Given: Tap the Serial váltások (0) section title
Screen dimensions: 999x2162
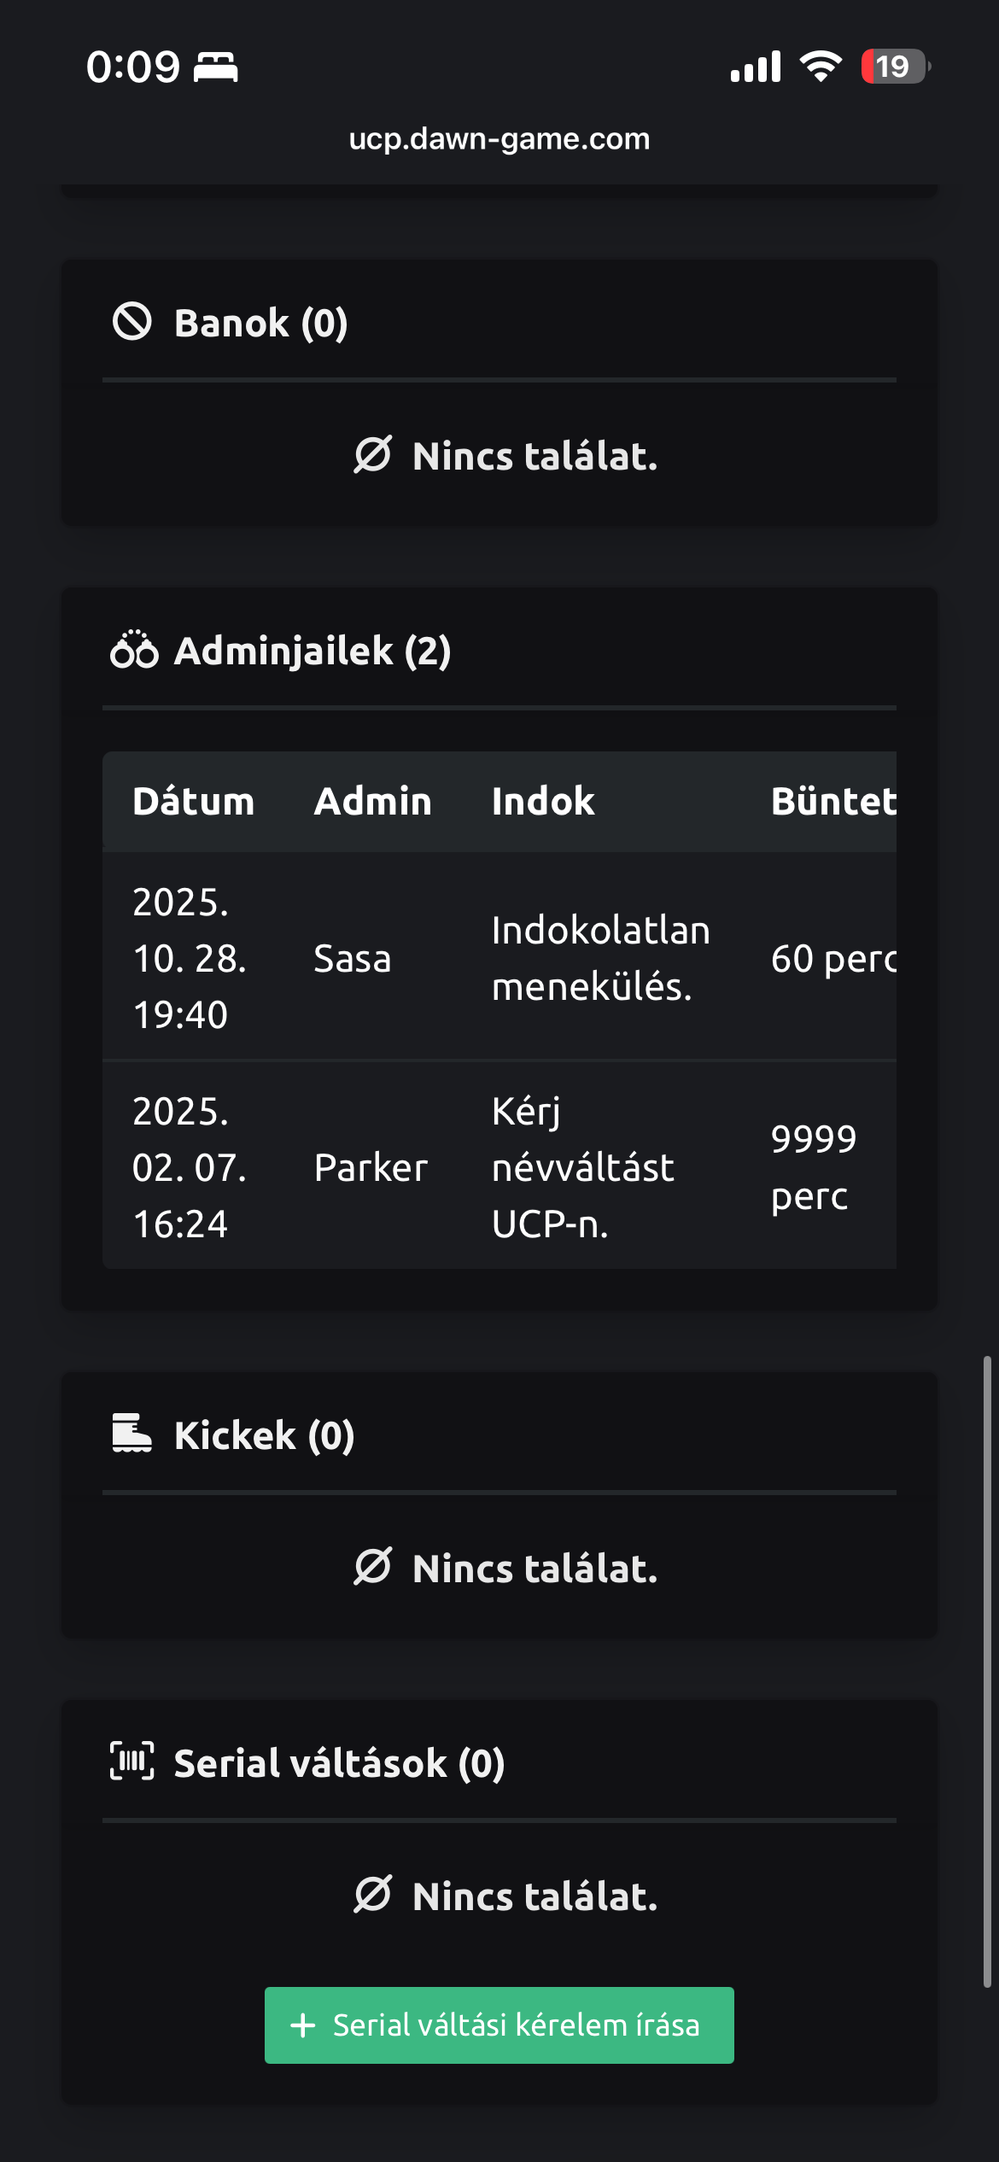Looking at the screenshot, I should pyautogui.click(x=339, y=1763).
